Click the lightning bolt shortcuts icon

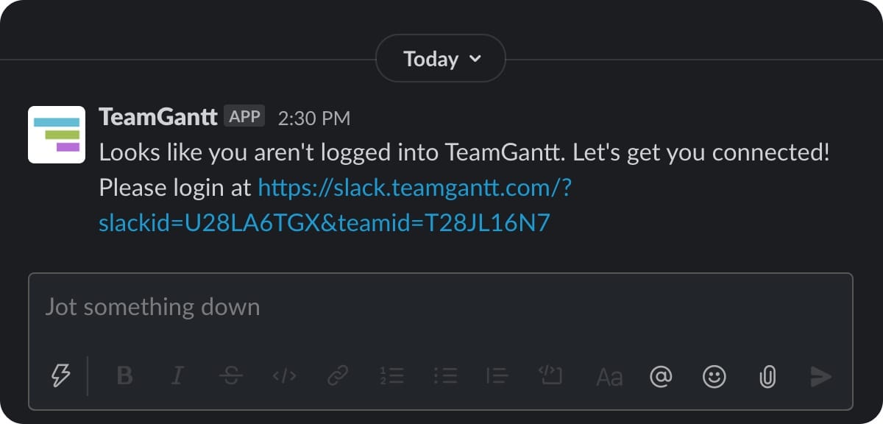coord(60,376)
